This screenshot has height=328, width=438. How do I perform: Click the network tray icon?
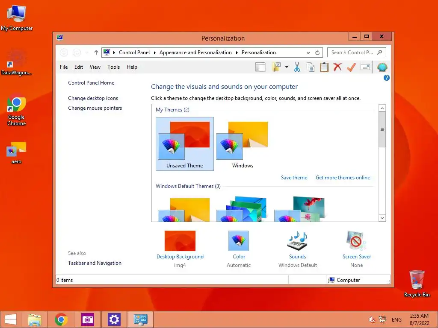coord(382,319)
